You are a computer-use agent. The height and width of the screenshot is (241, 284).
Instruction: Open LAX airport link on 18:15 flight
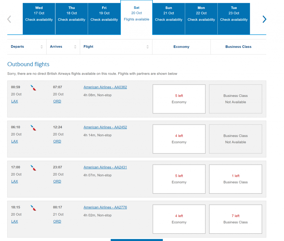pyautogui.click(x=14, y=221)
